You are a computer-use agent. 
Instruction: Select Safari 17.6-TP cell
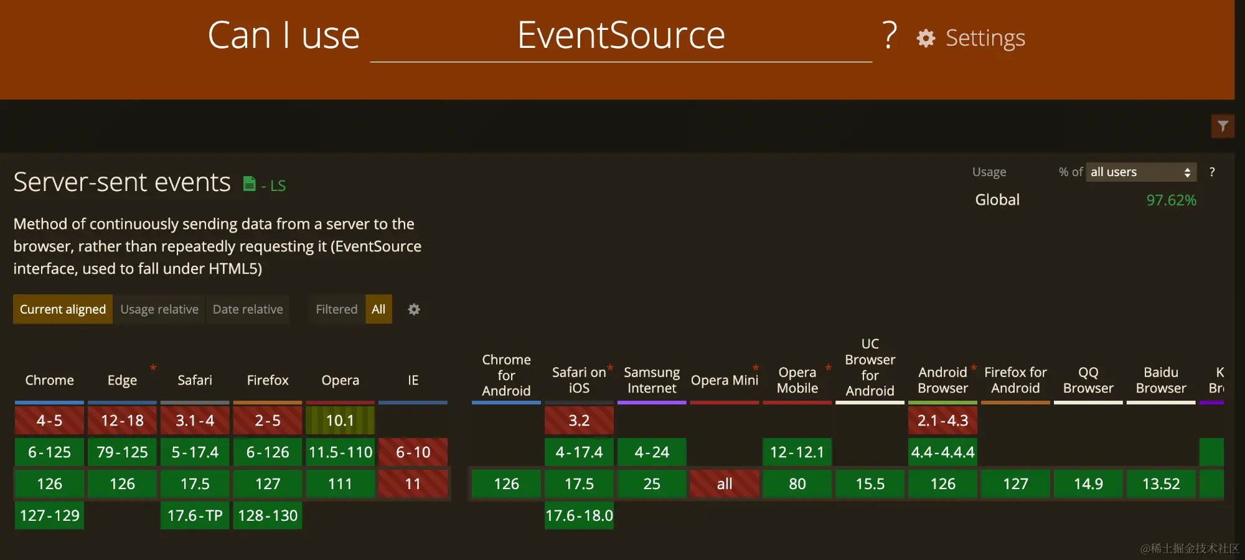coord(195,516)
